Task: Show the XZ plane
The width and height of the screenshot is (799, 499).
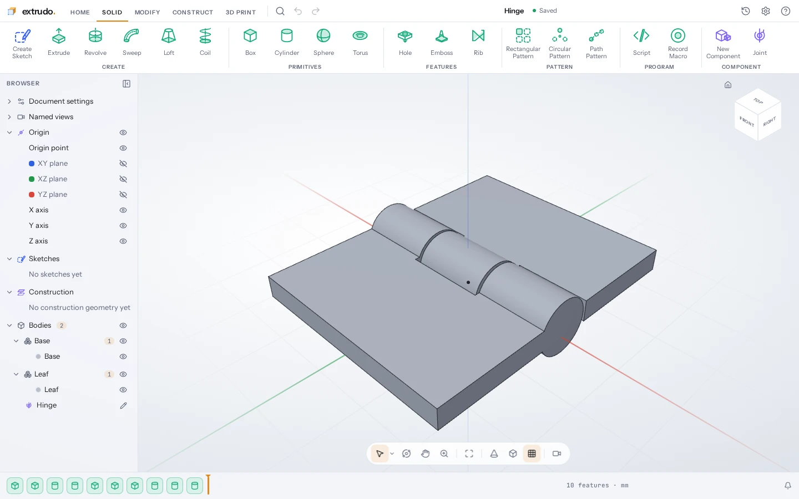Action: coord(123,179)
